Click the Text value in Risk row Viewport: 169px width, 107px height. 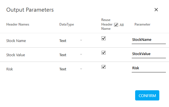tap(63, 69)
